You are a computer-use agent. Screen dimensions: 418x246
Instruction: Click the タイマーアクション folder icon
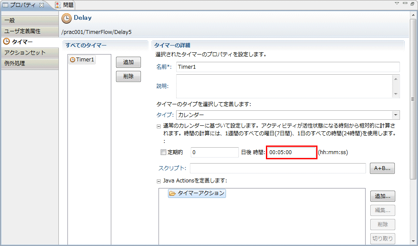click(x=172, y=194)
